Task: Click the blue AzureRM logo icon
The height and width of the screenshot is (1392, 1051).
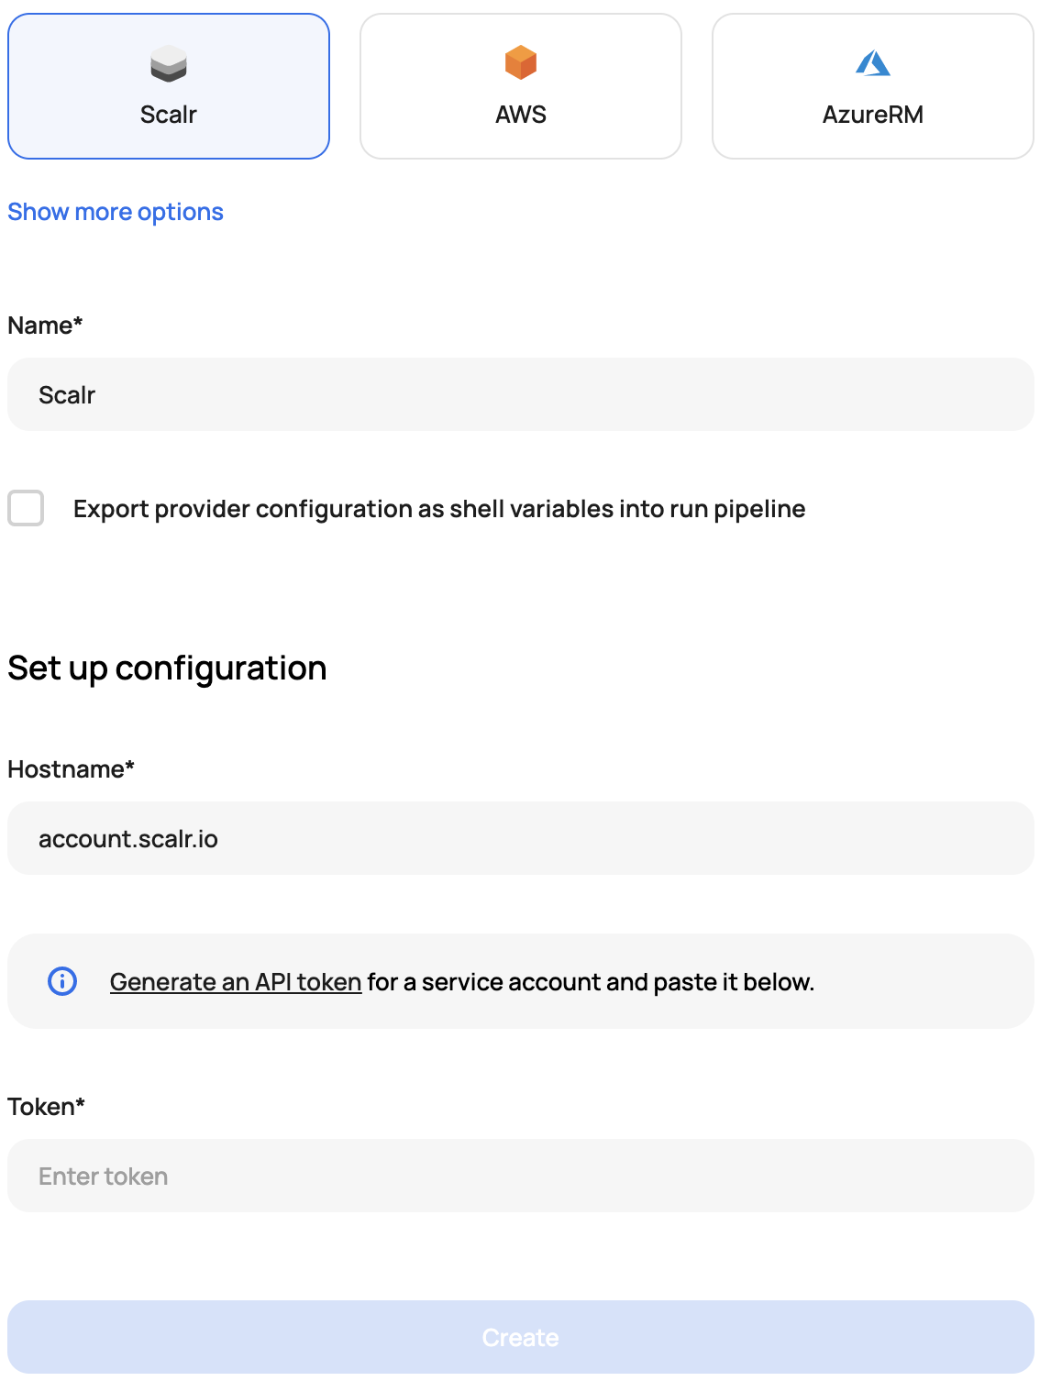Action: 872,63
